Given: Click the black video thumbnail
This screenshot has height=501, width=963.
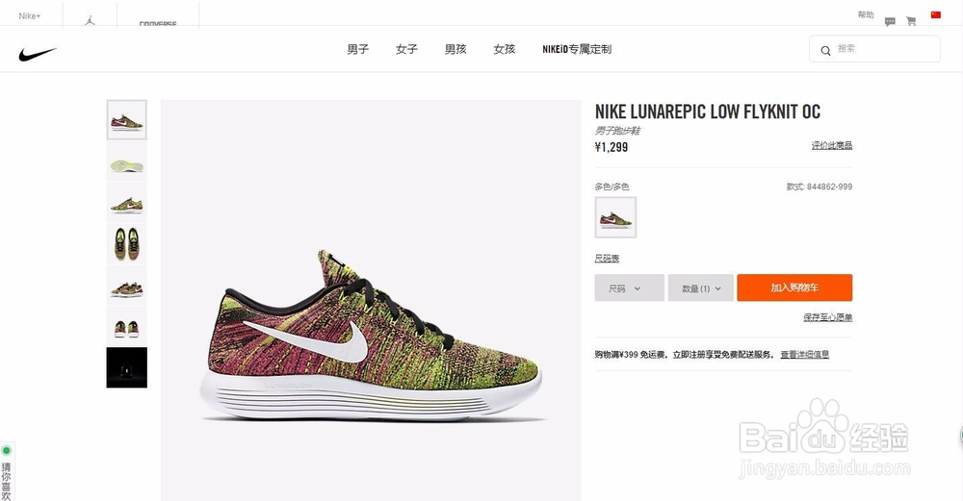Looking at the screenshot, I should pos(126,368).
